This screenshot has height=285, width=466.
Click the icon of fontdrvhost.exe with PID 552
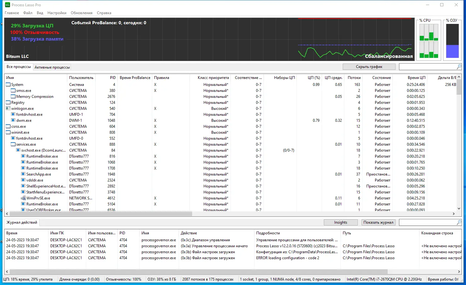pyautogui.click(x=13, y=138)
